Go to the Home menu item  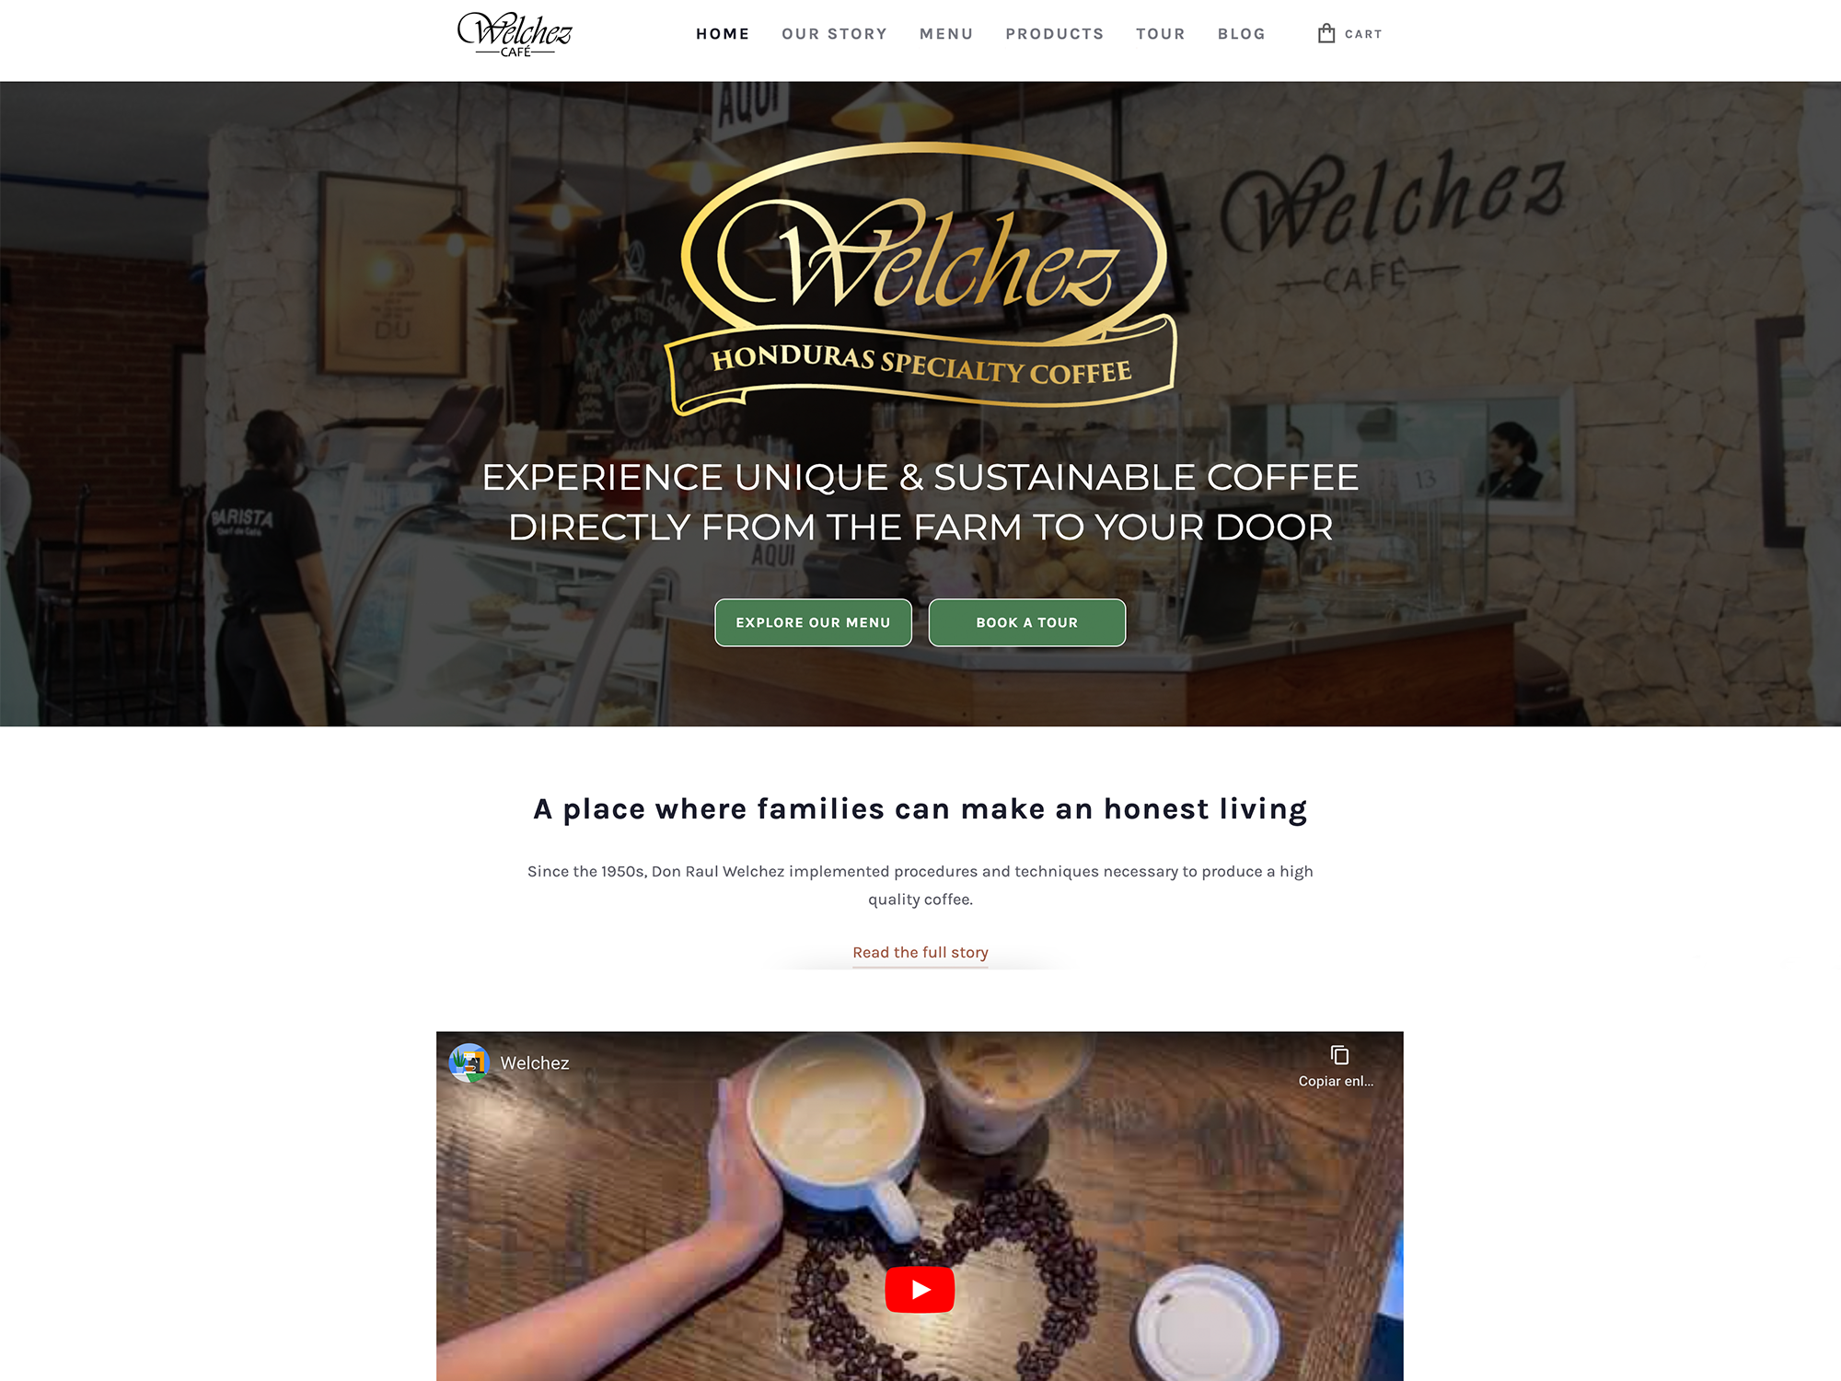[723, 34]
